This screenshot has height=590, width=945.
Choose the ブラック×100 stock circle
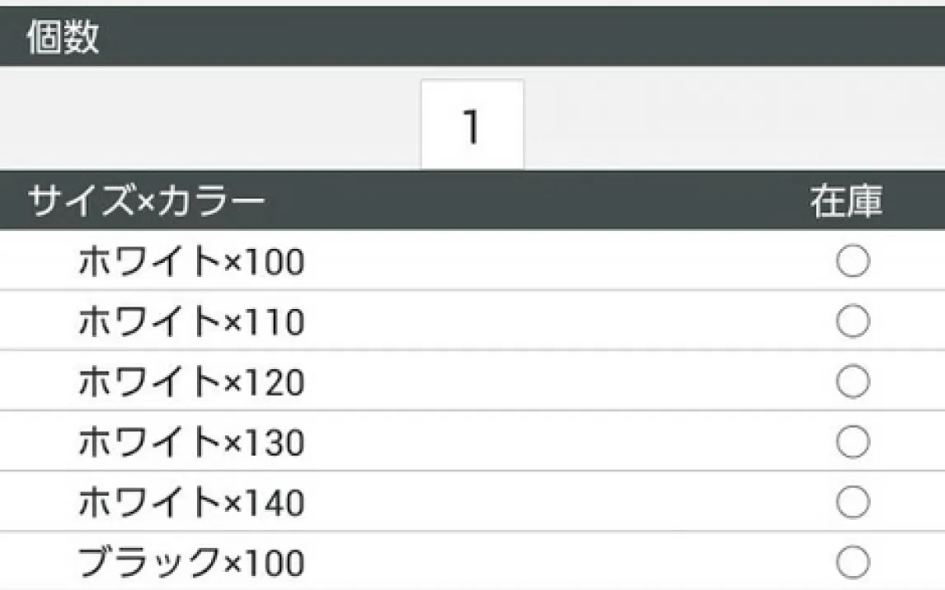click(x=852, y=564)
